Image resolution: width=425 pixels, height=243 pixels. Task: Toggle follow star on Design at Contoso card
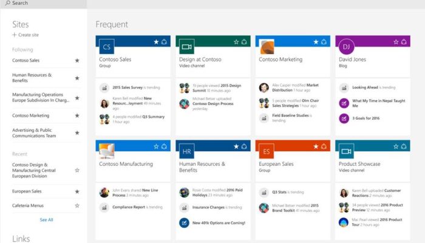pos(236,42)
